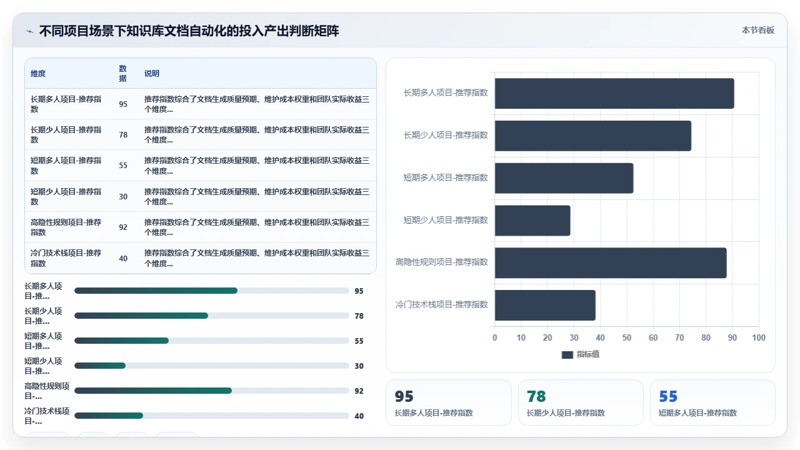800x450 pixels.
Task: Click the chart bar for 冷门技术栈项目-推荐指数
Action: (545, 305)
